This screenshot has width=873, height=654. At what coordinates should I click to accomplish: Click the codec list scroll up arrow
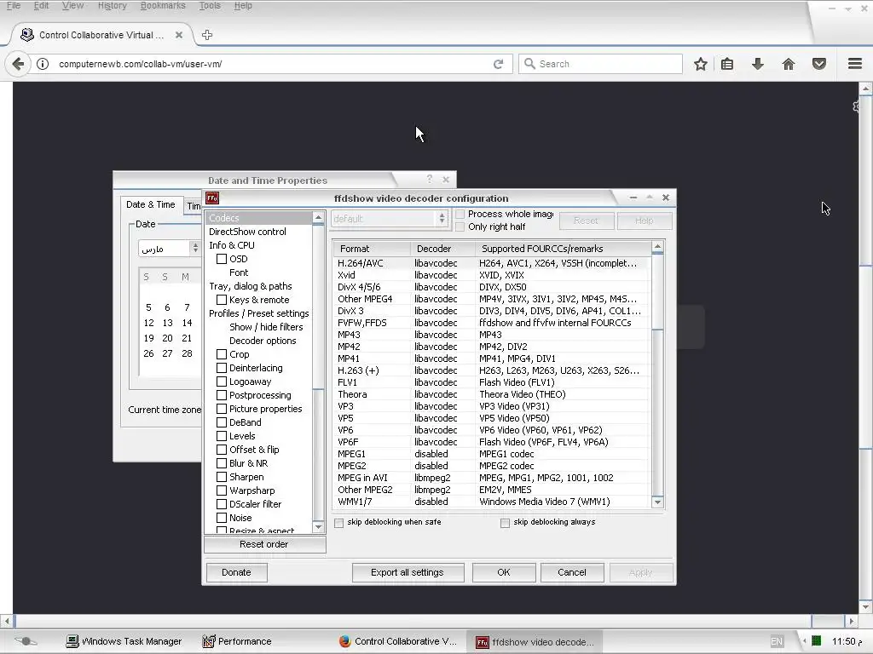pos(657,246)
